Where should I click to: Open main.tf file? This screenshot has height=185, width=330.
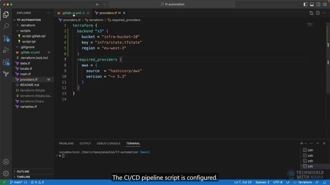[x=25, y=74]
